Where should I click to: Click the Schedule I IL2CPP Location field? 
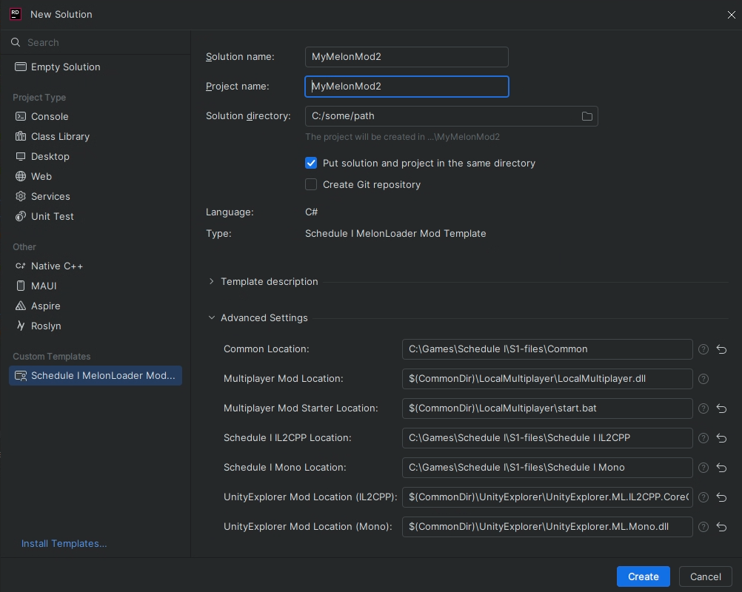point(547,438)
